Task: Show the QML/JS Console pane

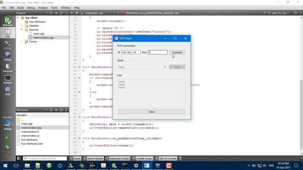Action: (x=166, y=158)
